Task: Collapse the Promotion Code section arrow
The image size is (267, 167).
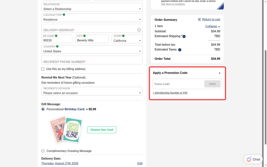Action: (x=219, y=73)
